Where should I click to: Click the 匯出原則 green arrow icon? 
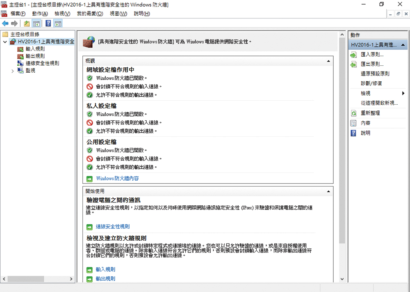(x=353, y=64)
